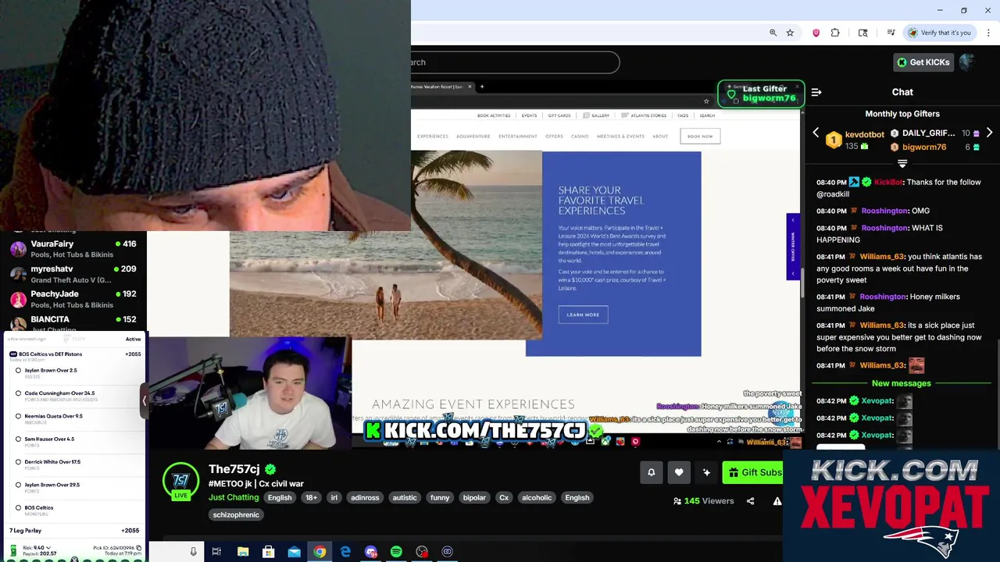Screen dimensions: 1000x562
Task: Open VauraFairy's channel in sidebar
Action: (73, 249)
